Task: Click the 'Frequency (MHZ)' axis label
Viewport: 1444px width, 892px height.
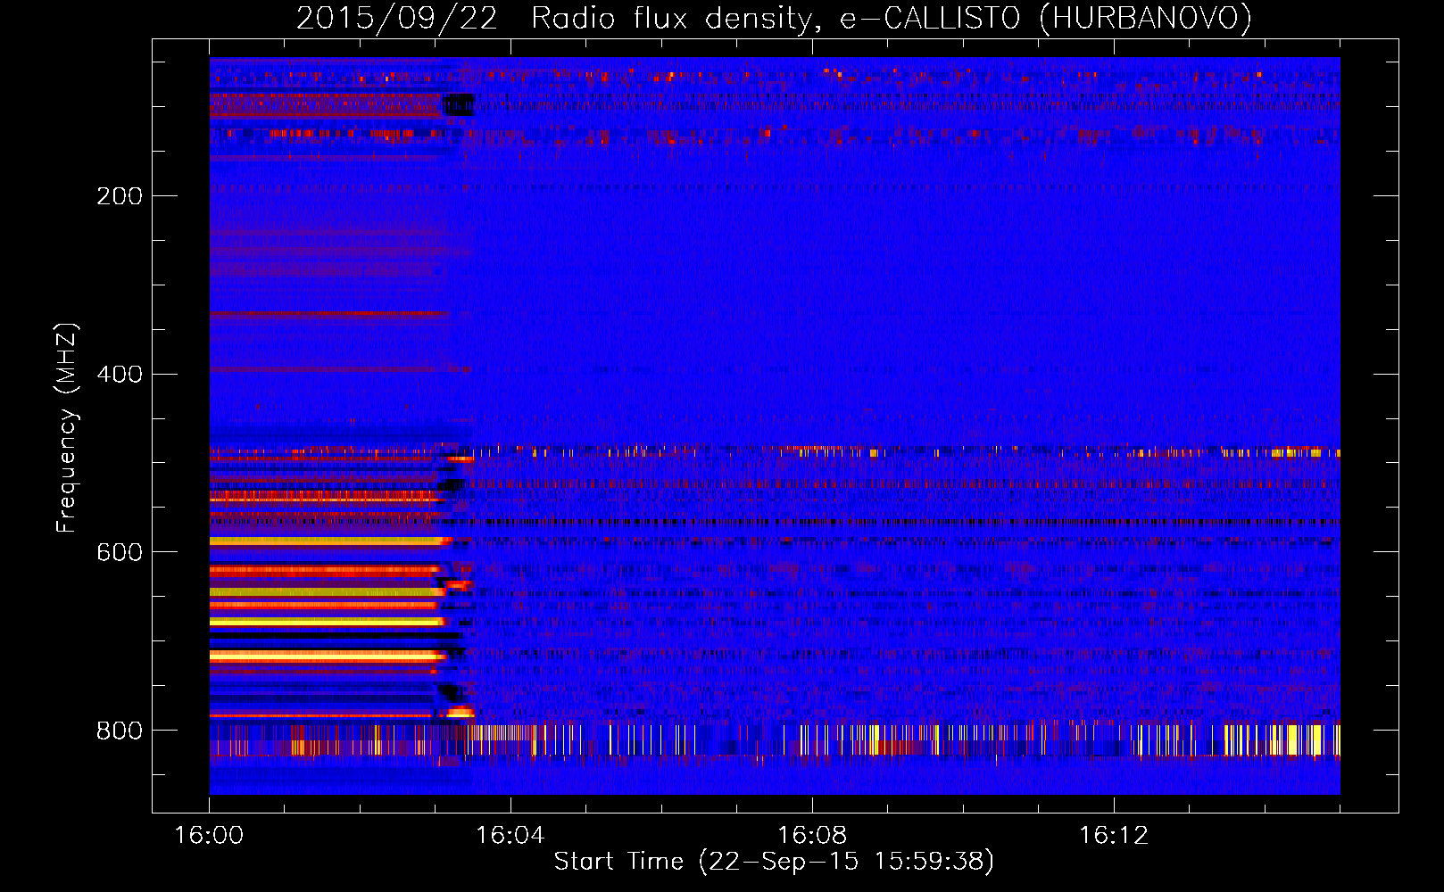Action: click(67, 428)
